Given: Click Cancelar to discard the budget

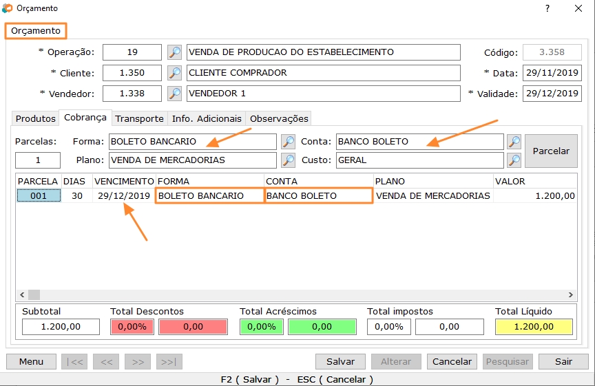Looking at the screenshot, I should pos(452,361).
